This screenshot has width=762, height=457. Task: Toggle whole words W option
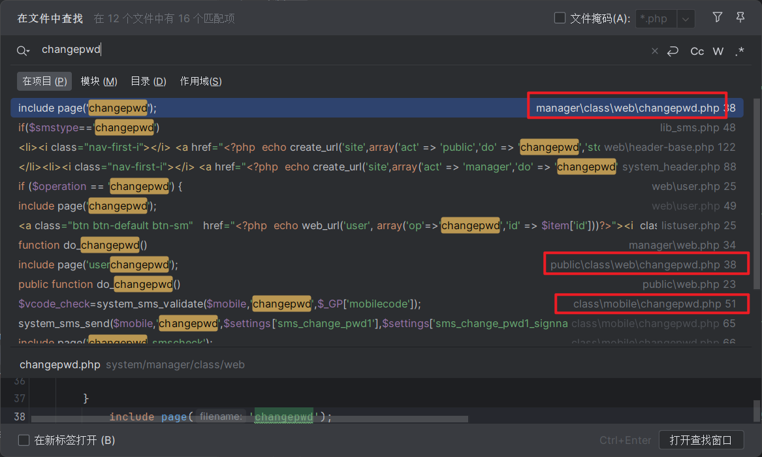coord(718,51)
